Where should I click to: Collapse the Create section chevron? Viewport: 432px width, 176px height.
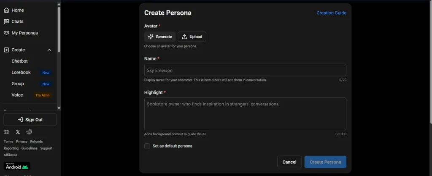[x=49, y=50]
